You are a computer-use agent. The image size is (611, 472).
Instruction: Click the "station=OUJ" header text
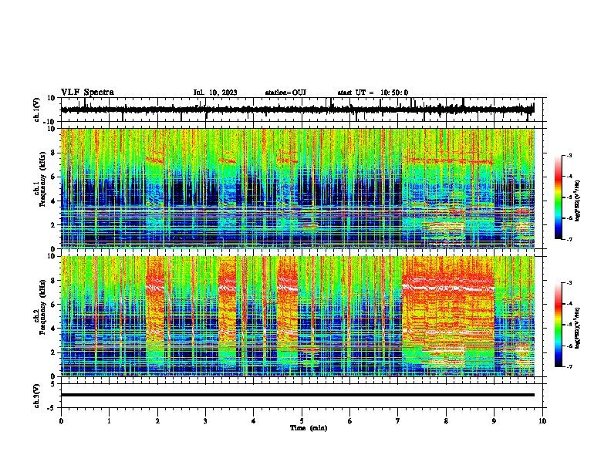tap(285, 93)
